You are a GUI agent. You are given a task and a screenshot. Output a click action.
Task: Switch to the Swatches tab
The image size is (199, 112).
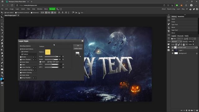(x=181, y=16)
